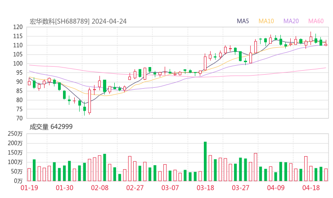
Task: Click the long red candlestick spanning 73 to 86
Action: point(90,101)
